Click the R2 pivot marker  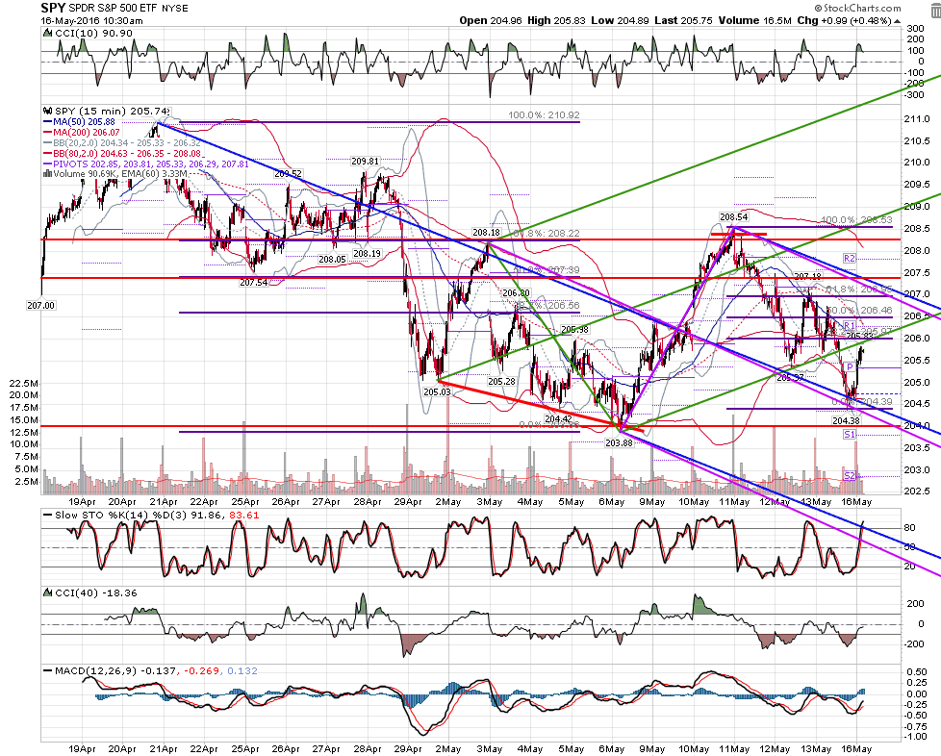click(x=850, y=259)
